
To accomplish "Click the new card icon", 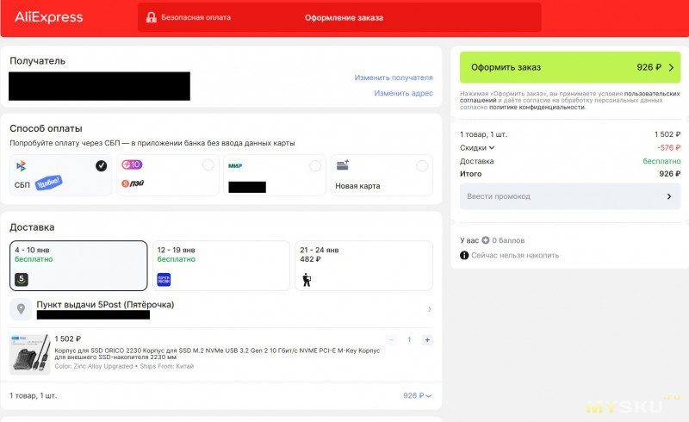I will pos(342,165).
